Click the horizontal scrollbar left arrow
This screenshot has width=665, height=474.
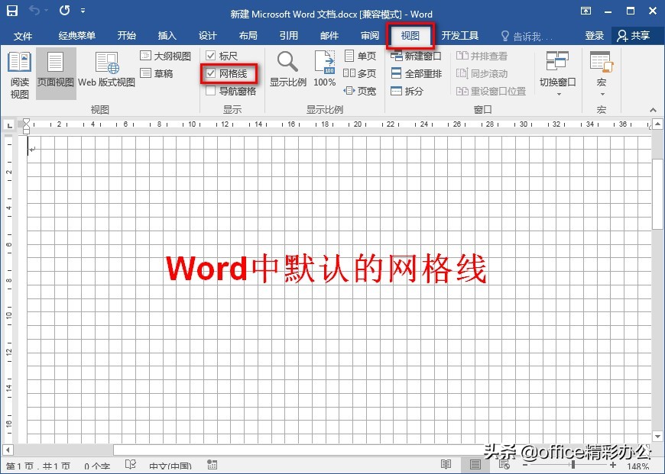pyautogui.click(x=7, y=449)
